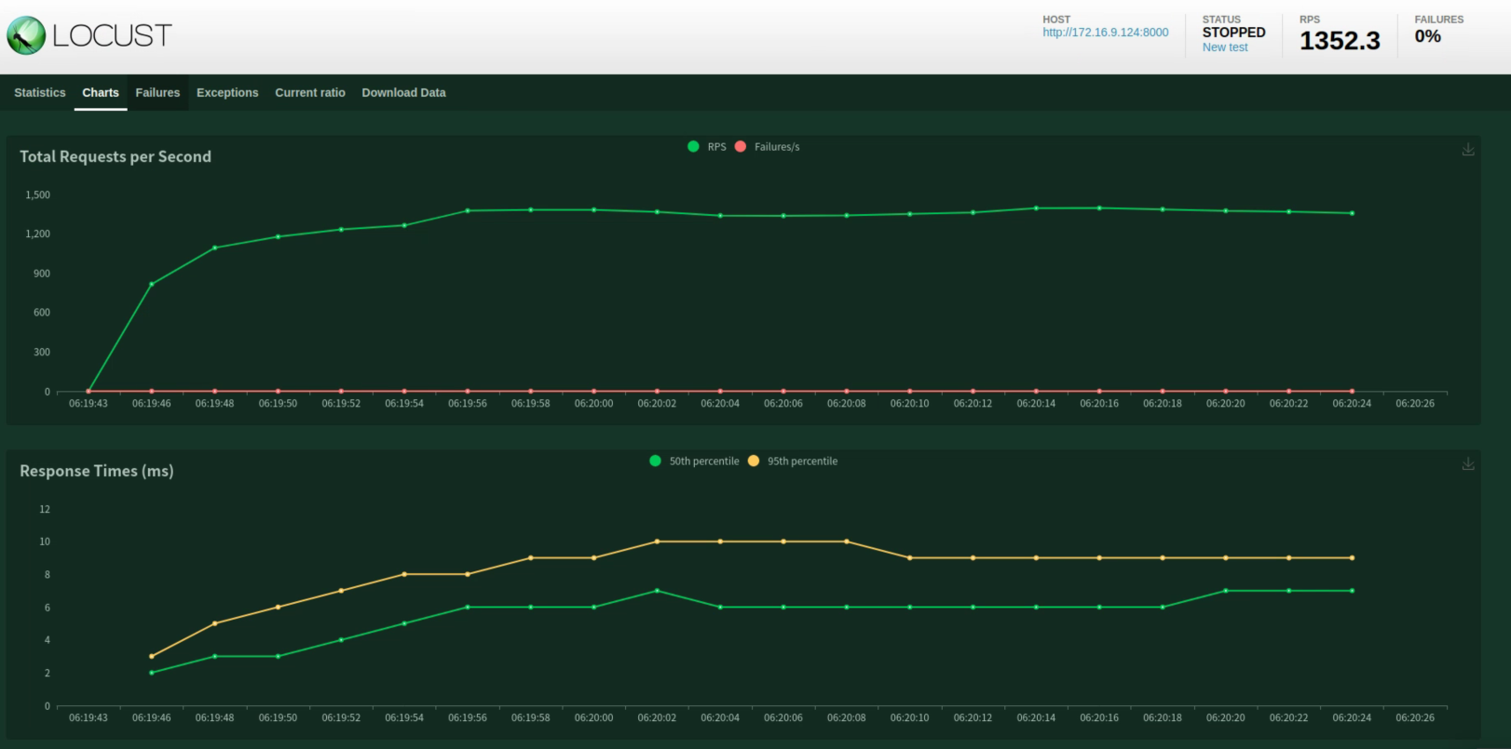
Task: Download the Total Requests per Second chart image
Action: pyautogui.click(x=1468, y=150)
